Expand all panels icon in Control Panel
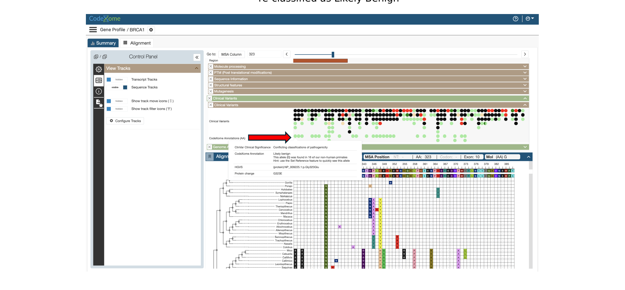Screen dimensions: 625x290 pyautogui.click(x=96, y=57)
